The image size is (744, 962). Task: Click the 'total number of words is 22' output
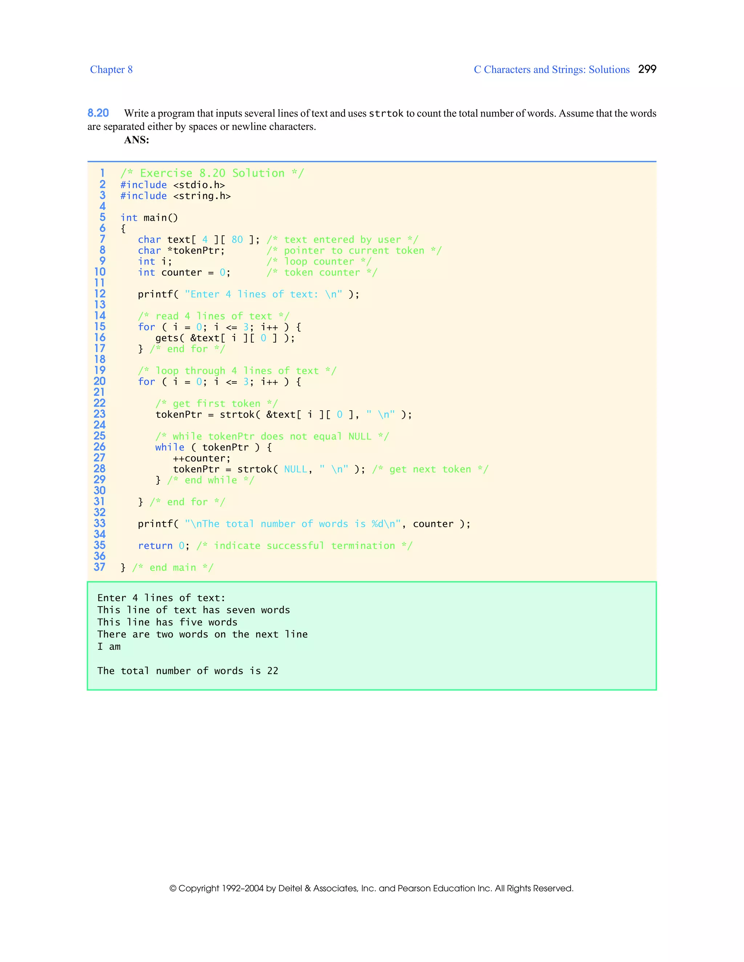pos(188,671)
